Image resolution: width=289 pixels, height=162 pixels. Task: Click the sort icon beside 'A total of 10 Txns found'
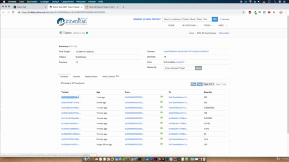(x=61, y=83)
